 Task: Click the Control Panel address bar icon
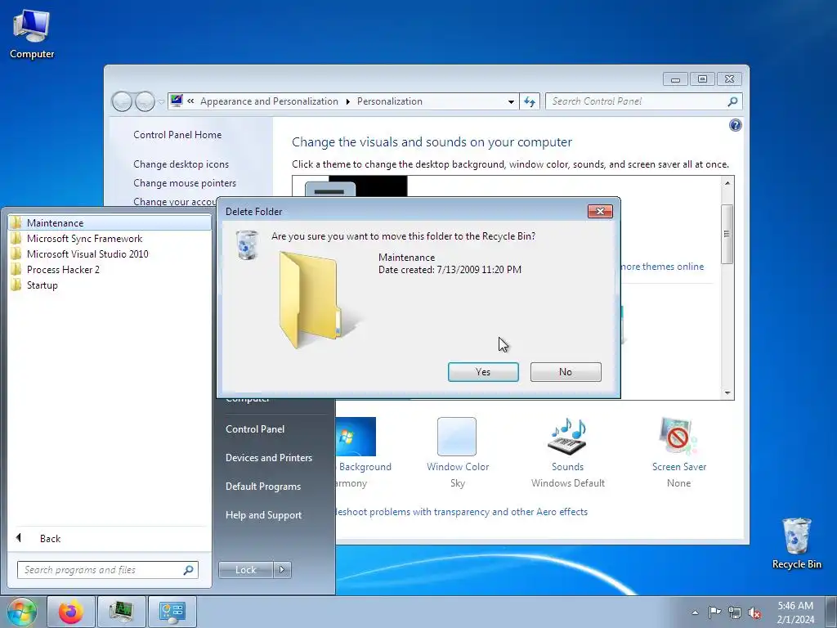177,101
